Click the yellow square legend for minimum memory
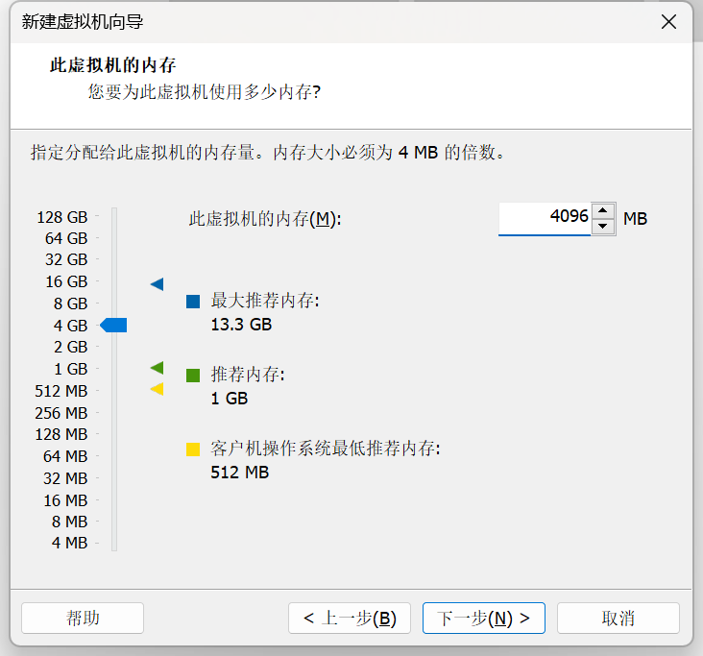 (x=193, y=449)
